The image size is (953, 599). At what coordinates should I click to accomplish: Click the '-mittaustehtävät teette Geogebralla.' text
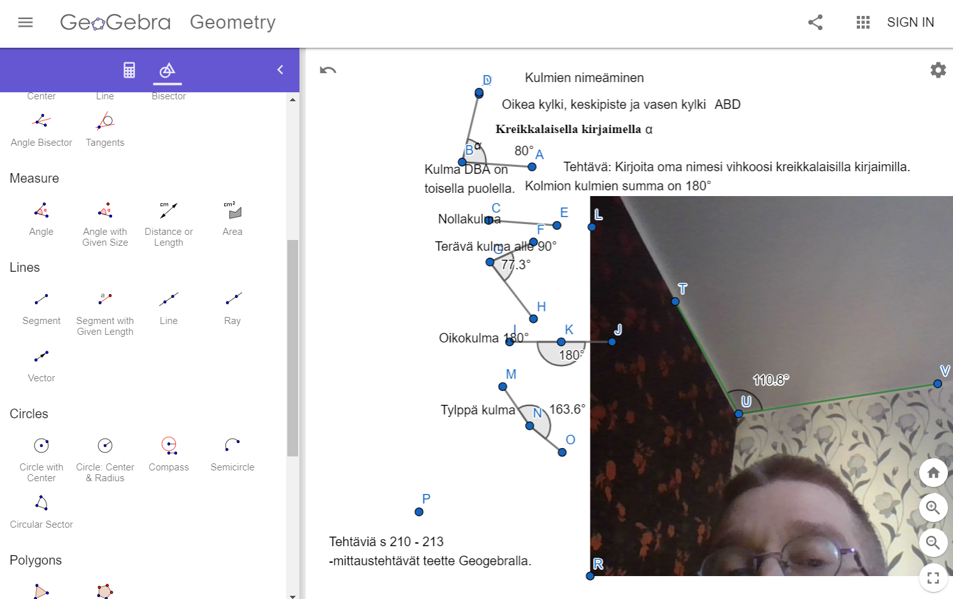pos(430,561)
